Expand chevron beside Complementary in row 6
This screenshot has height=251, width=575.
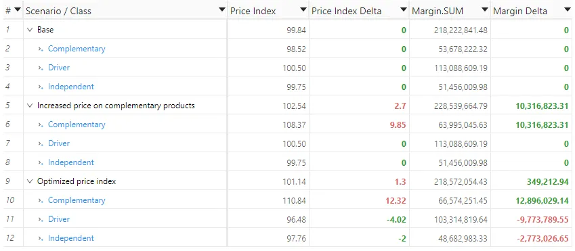coord(41,124)
